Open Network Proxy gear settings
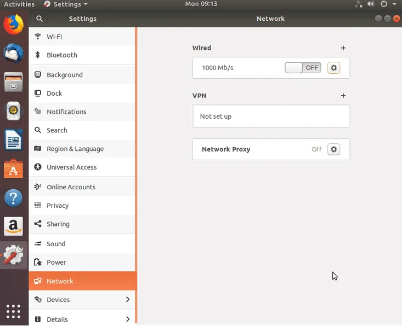This screenshot has height=326, width=402. tap(333, 149)
